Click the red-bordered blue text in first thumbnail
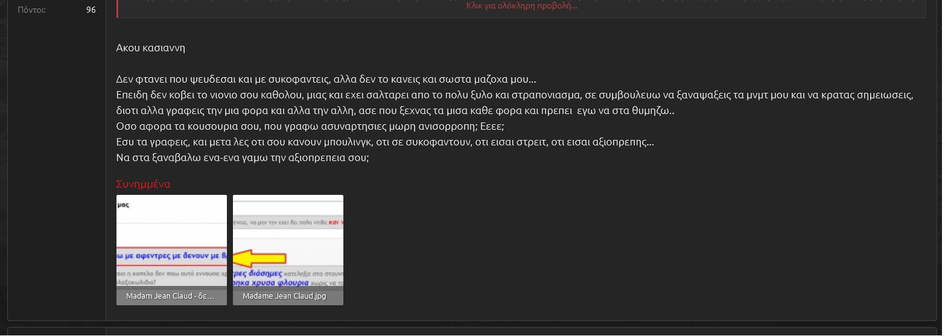 [171, 256]
